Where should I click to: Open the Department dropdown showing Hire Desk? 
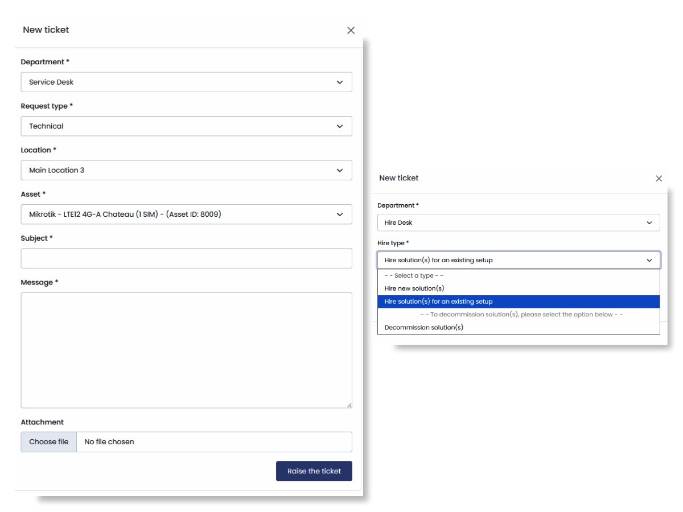click(x=518, y=223)
